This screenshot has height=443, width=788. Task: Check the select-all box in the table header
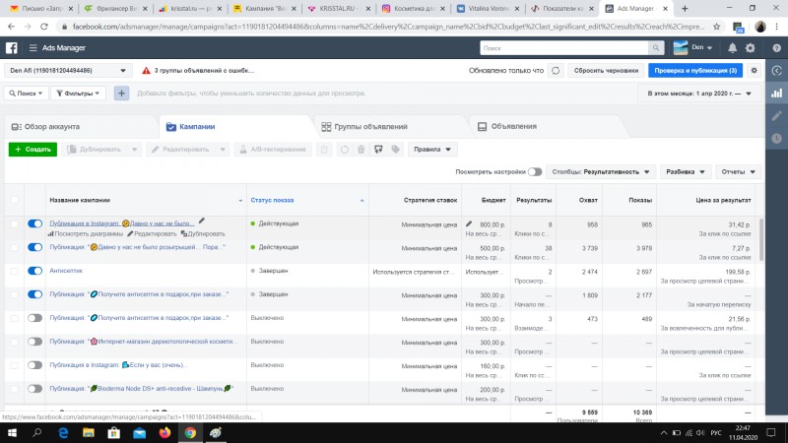[x=14, y=200]
